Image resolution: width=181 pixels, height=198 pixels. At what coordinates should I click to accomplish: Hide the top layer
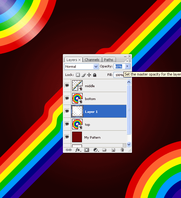pos(67,124)
